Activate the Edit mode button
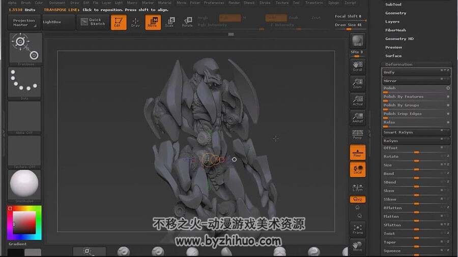Image resolution: width=458 pixels, height=257 pixels. pos(119,22)
